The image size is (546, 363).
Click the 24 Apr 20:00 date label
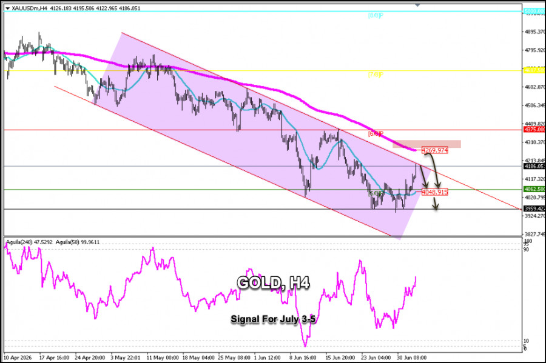tap(90, 358)
